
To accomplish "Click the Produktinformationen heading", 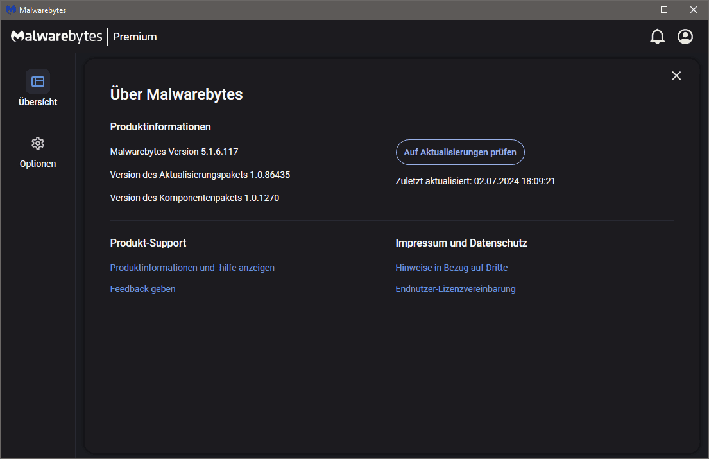I will [160, 126].
